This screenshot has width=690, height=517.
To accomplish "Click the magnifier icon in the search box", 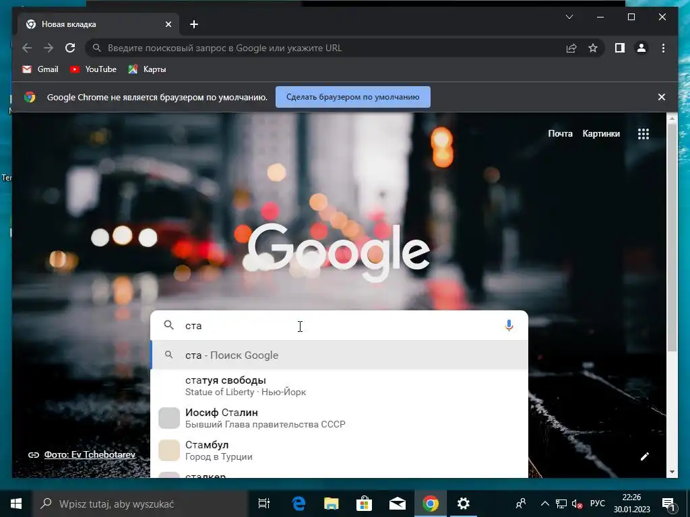I will click(x=169, y=325).
